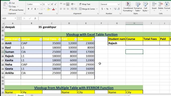Open Format as Table gallery
This screenshot has height=96, width=171.
tap(138, 6)
